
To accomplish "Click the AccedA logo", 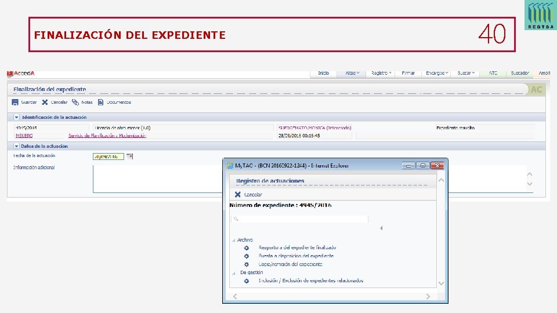I will [21, 74].
